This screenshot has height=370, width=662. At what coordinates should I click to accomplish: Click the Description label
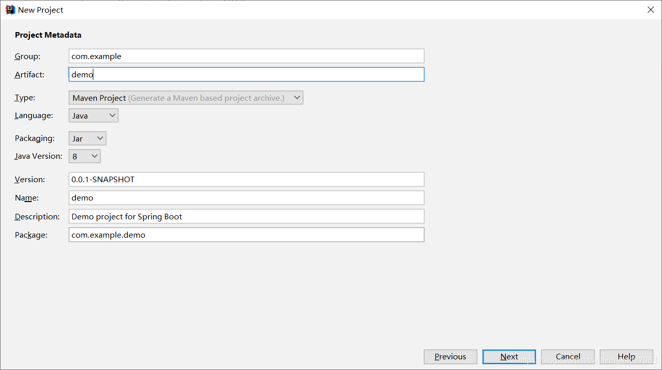click(x=37, y=216)
